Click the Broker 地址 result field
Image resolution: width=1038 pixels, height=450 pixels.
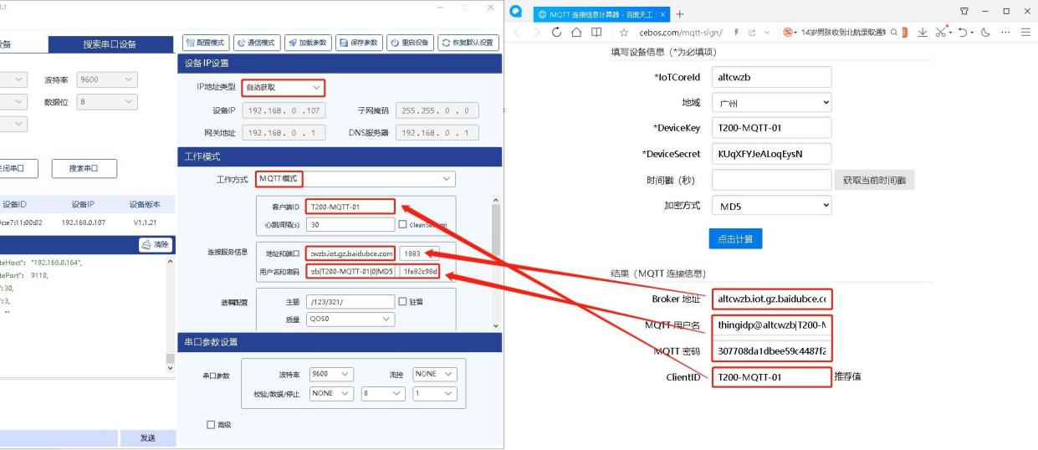(x=772, y=299)
